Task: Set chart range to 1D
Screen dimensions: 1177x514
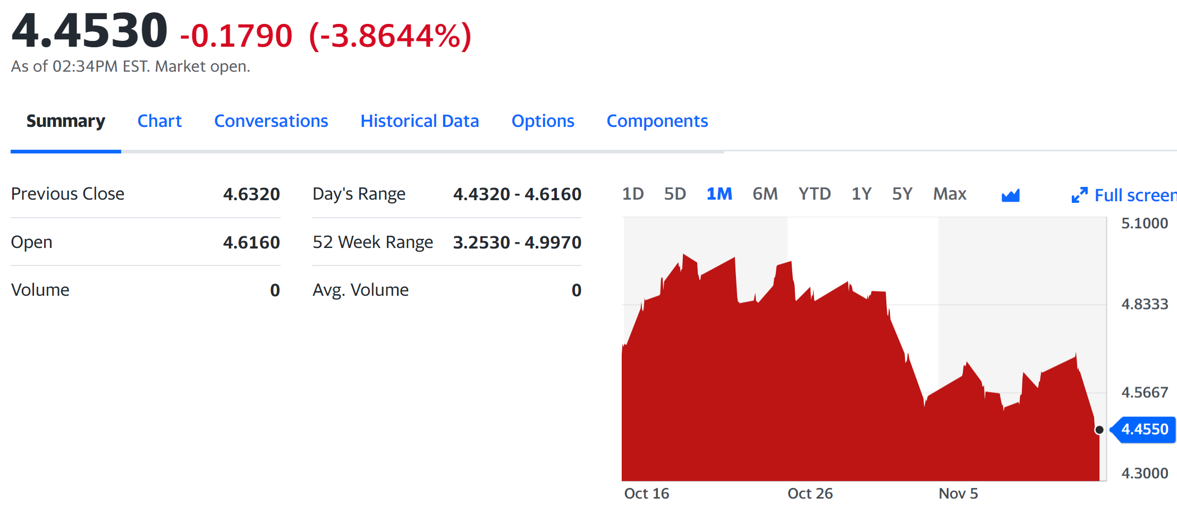Action: pos(632,194)
